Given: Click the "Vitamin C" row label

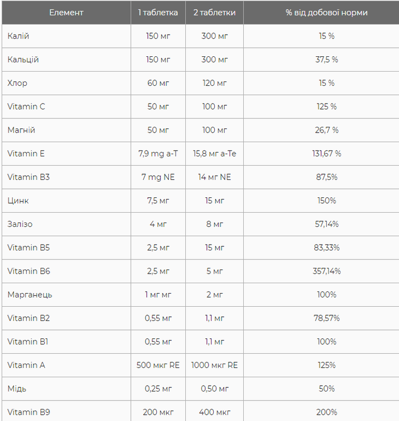Looking at the screenshot, I should (26, 106).
